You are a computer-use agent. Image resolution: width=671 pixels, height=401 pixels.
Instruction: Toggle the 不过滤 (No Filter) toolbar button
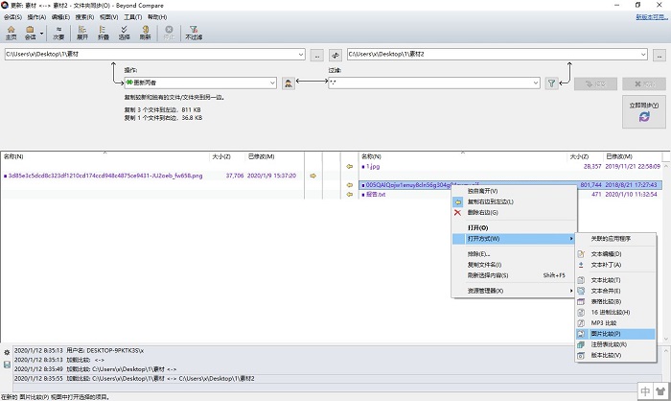pyautogui.click(x=194, y=33)
